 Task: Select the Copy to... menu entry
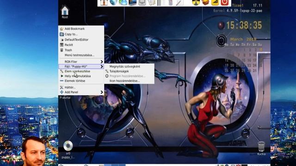pos(81,34)
